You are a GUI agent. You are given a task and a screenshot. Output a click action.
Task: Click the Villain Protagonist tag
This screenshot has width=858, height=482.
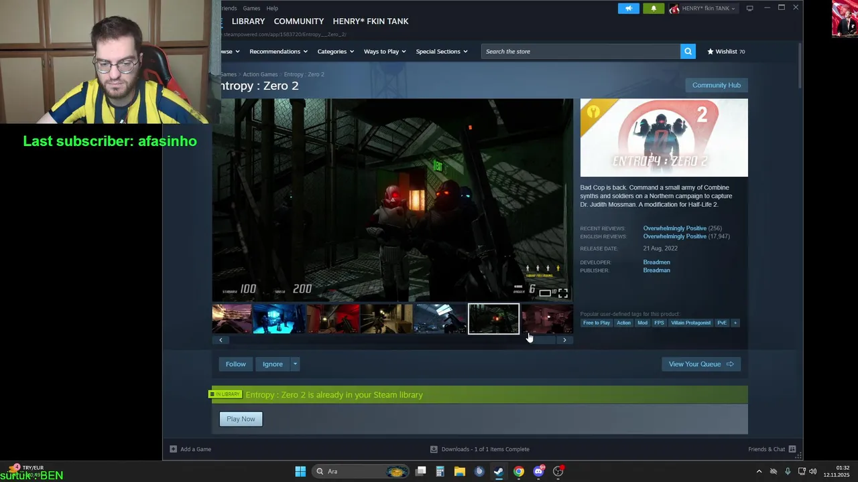[x=690, y=323]
